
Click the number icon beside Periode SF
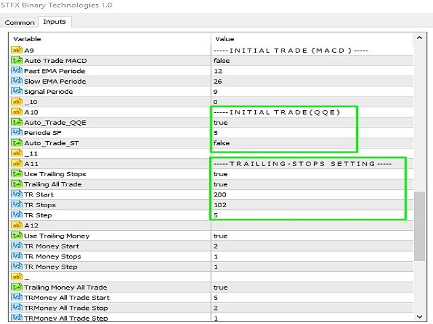coord(16,132)
